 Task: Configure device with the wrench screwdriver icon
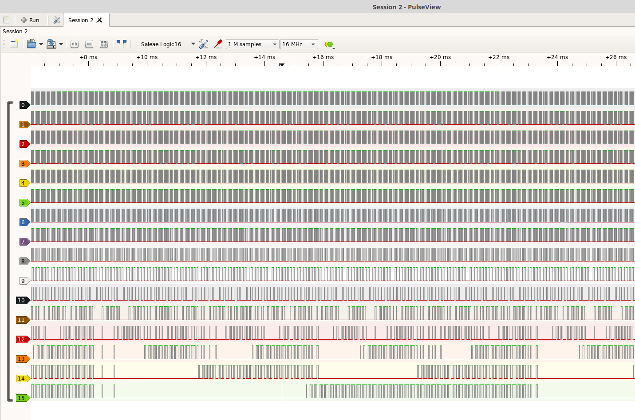point(204,44)
